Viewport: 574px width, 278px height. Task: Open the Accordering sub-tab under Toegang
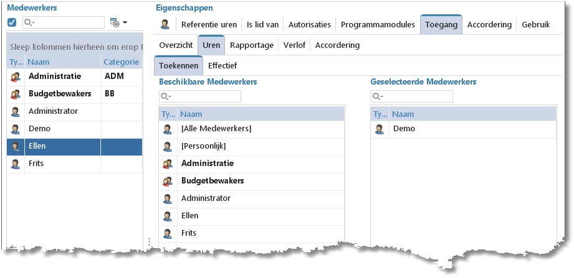pyautogui.click(x=337, y=45)
